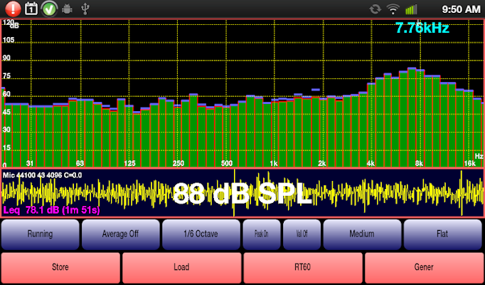
Task: Toggle the Running button to pause analysis
Action: (40, 234)
